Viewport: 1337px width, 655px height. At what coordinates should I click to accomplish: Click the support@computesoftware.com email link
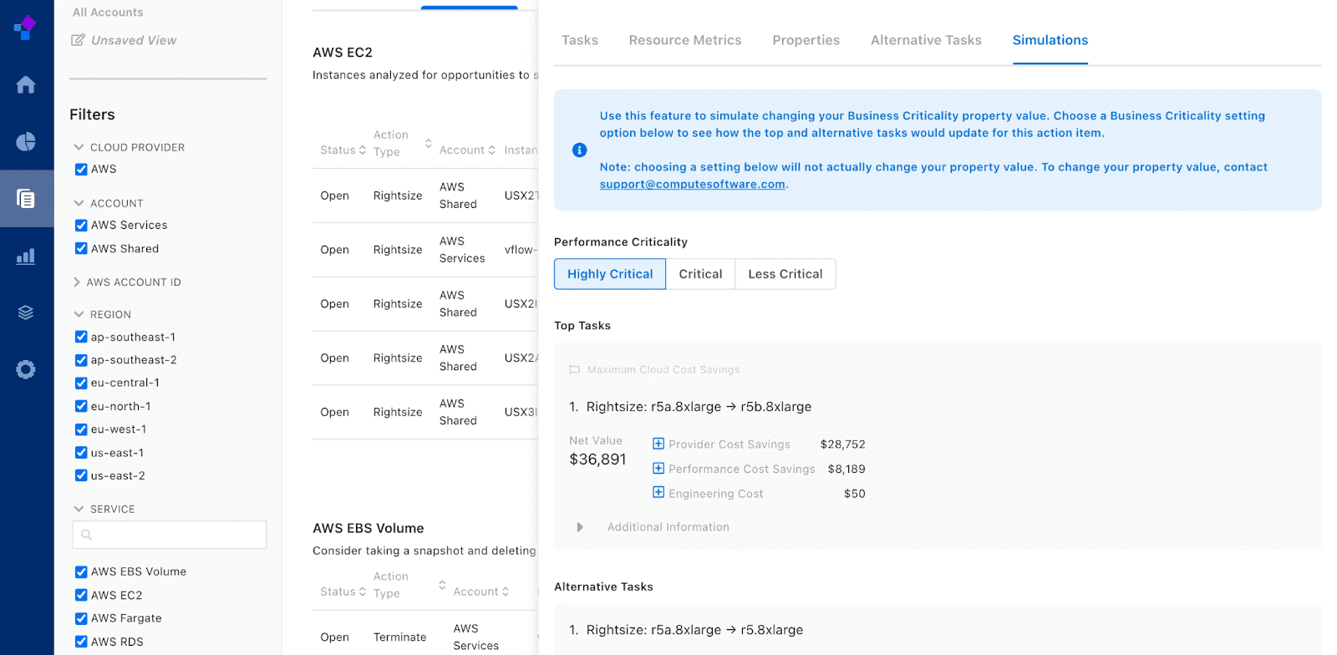[692, 185]
